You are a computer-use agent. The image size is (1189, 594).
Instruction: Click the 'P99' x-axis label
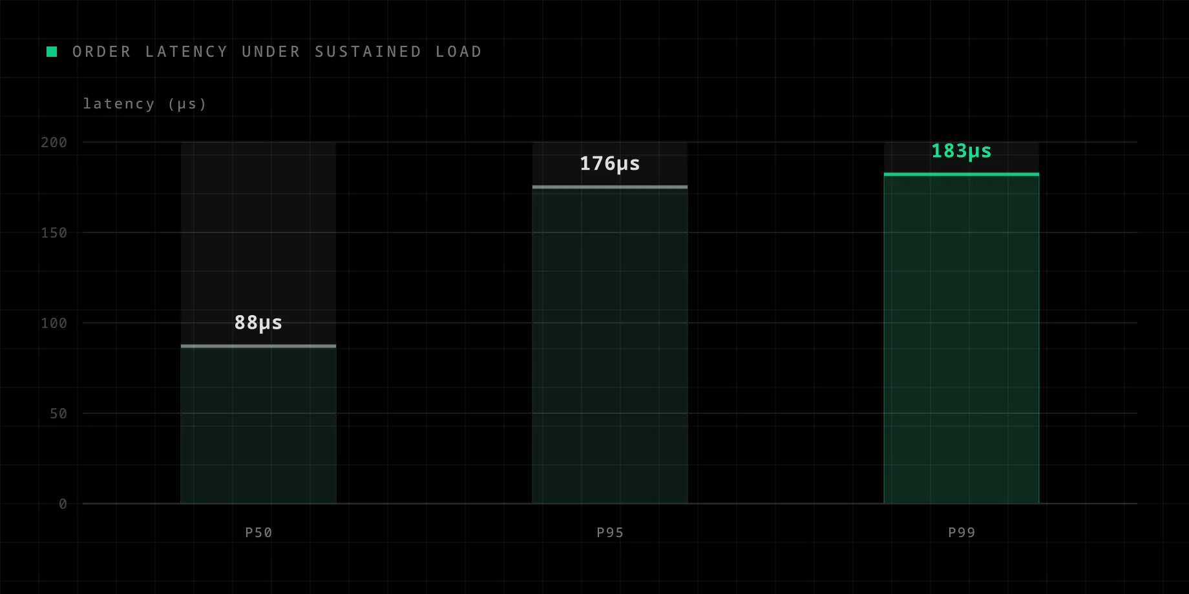click(x=962, y=533)
